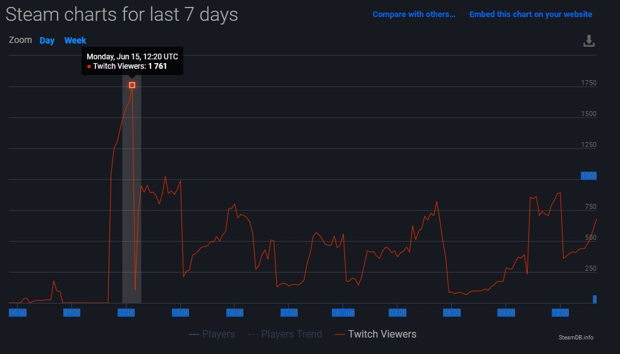Toggle the Players Trend legend item
This screenshot has width=620, height=354.
284,334
